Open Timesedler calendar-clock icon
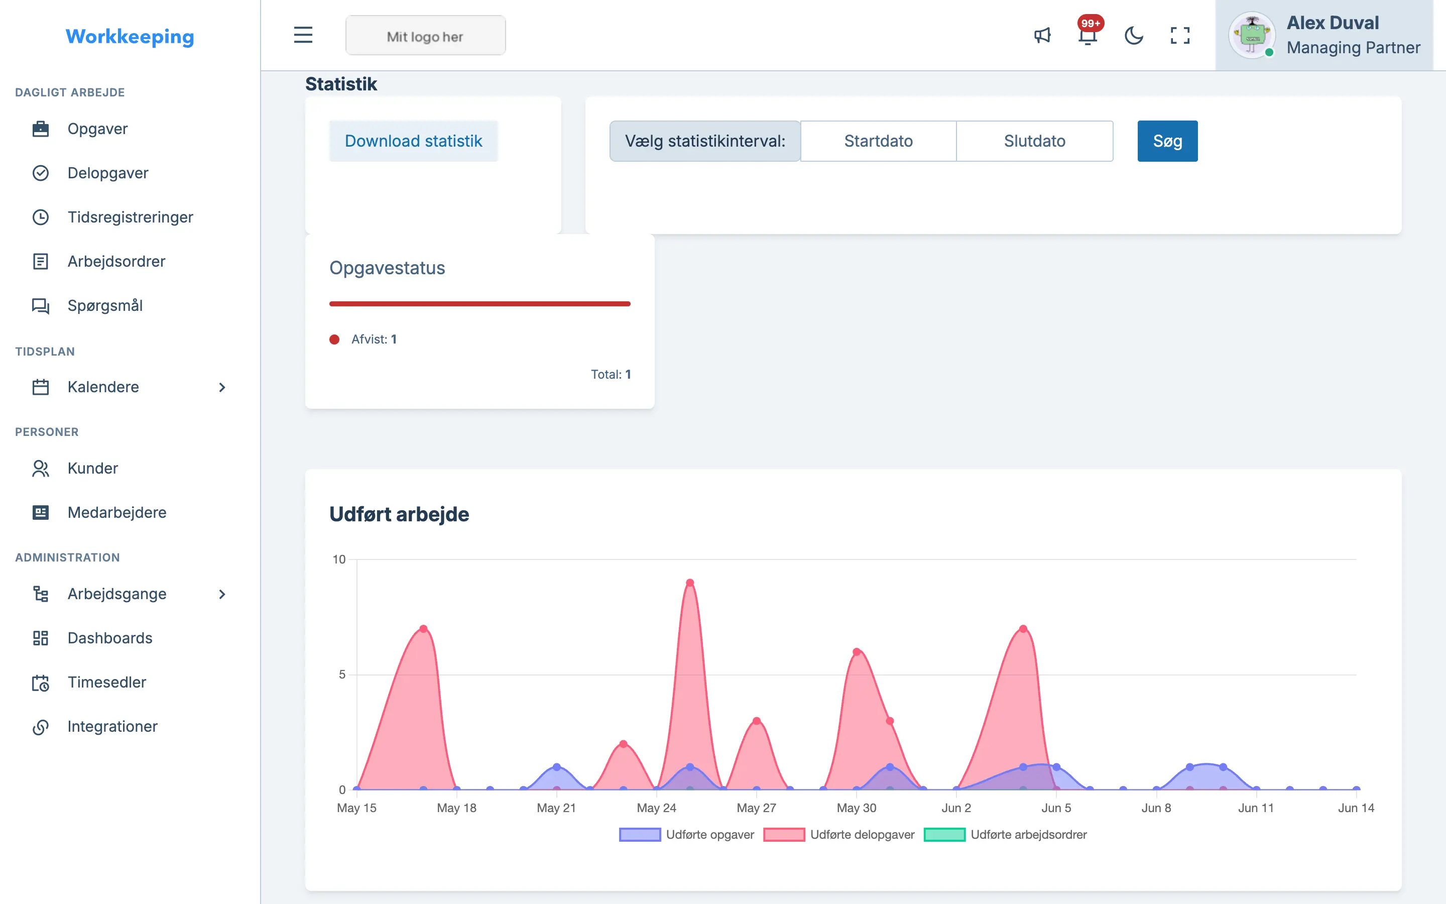Viewport: 1446px width, 904px height. (x=41, y=682)
